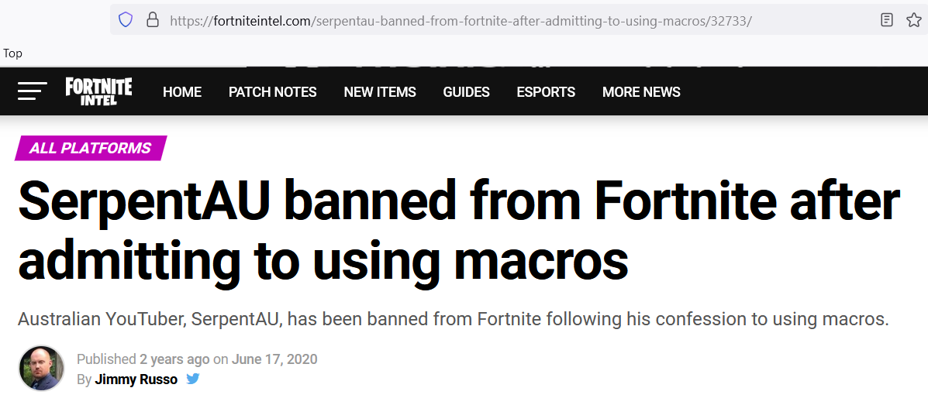Toggle reader view in the address bar
Image resolution: width=928 pixels, height=412 pixels.
coord(887,20)
